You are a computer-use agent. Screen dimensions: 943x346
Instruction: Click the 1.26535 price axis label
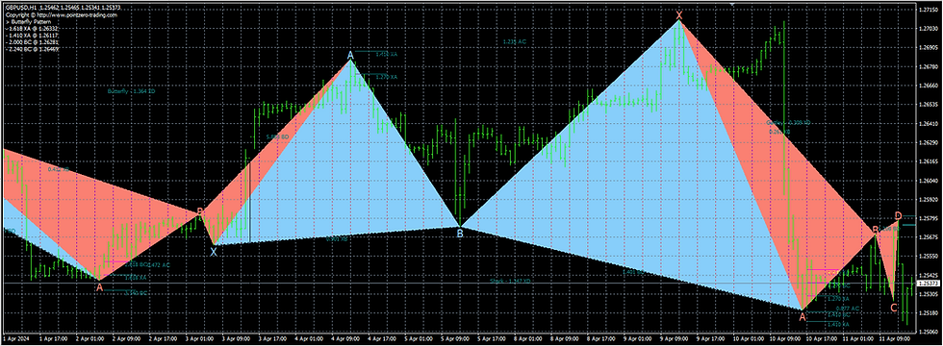tap(930, 105)
